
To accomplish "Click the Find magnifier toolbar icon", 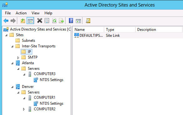I will coord(88,21).
